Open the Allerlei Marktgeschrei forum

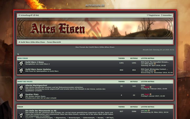coord(36,85)
